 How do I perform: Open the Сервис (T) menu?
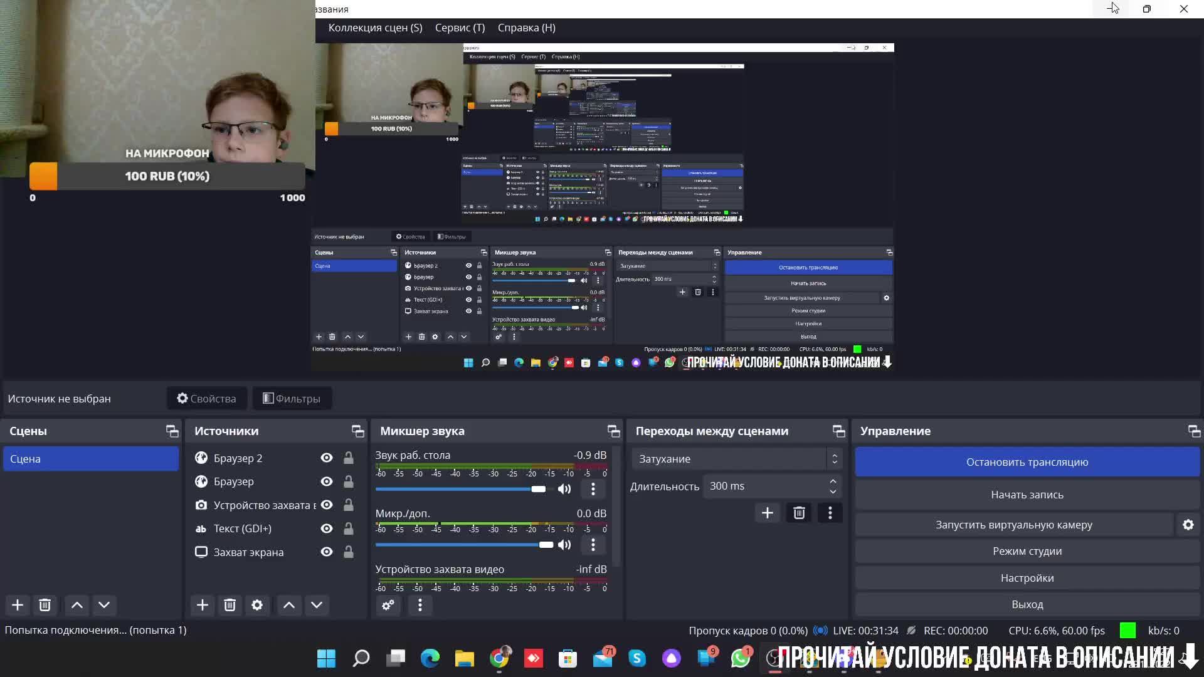coord(460,28)
